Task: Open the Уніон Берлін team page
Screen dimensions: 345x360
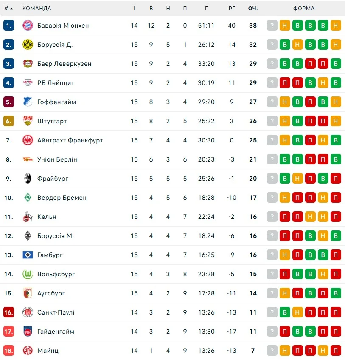Action: pyautogui.click(x=57, y=159)
